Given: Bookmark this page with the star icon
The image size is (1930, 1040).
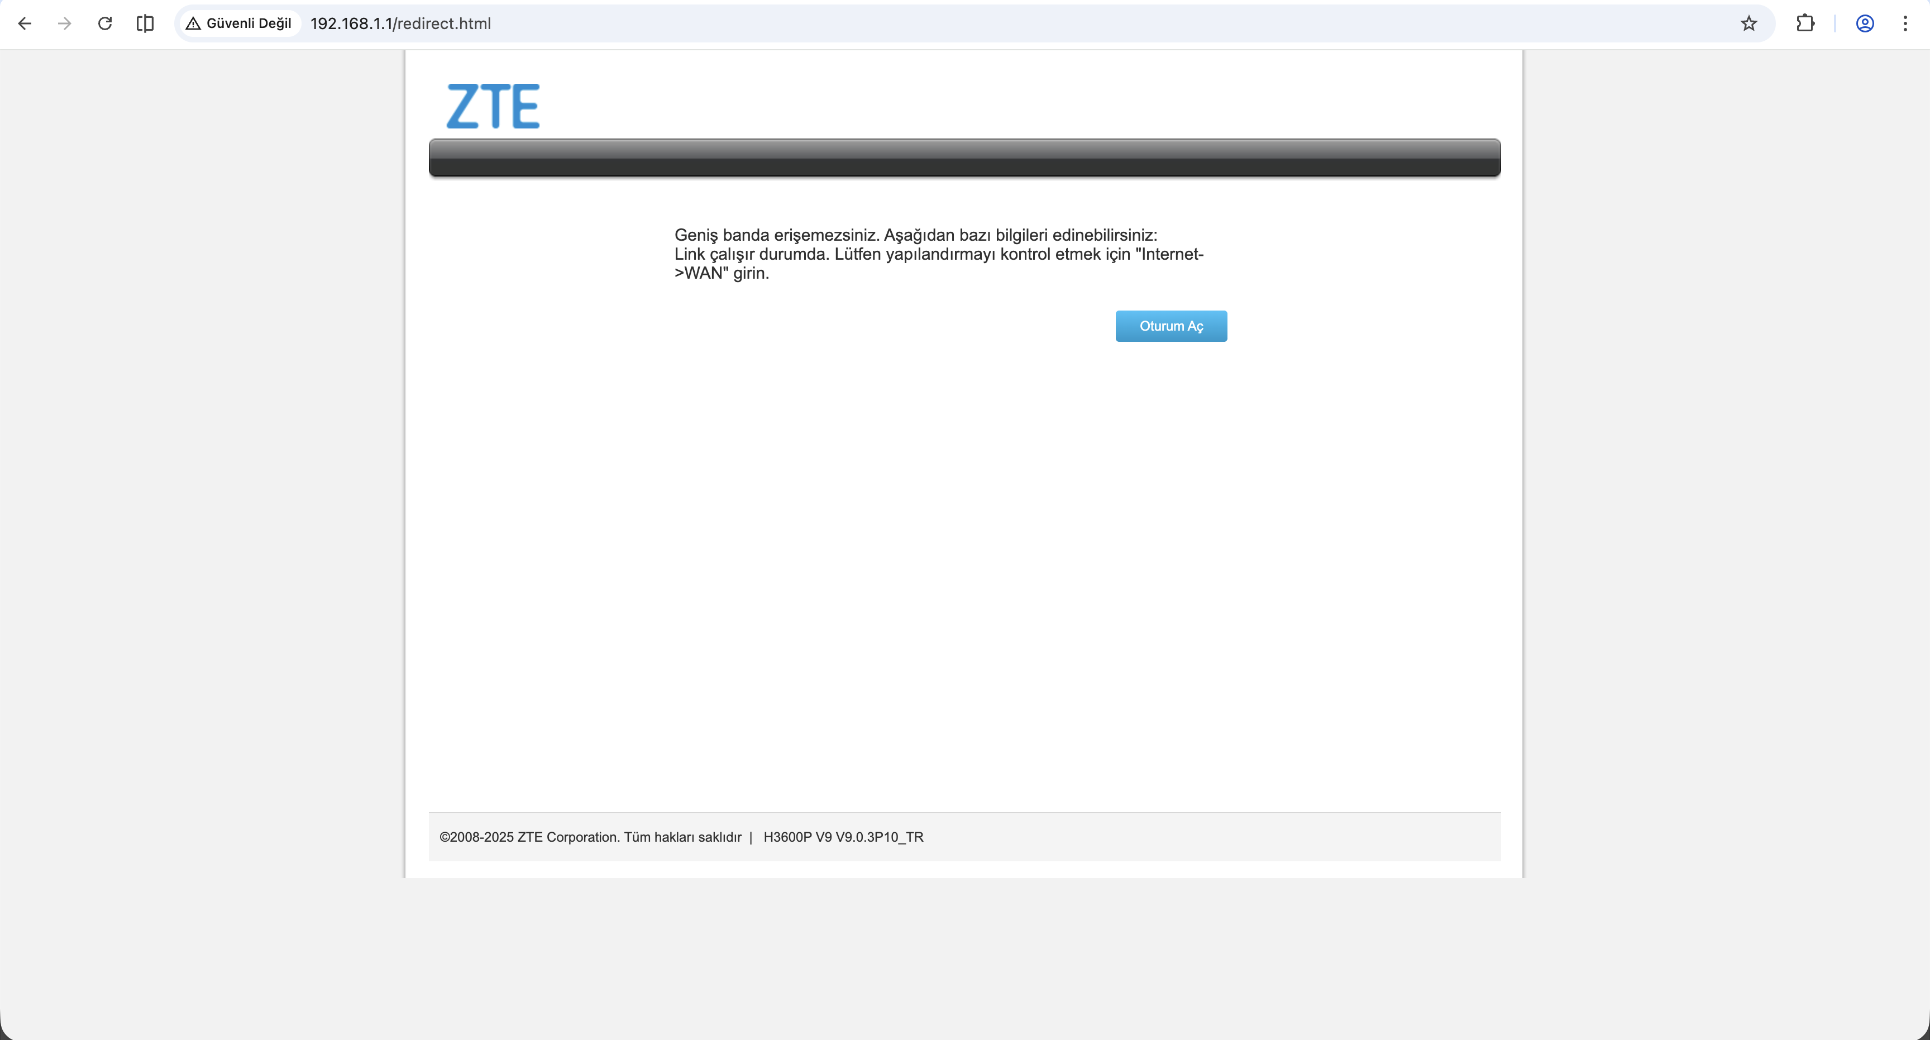Looking at the screenshot, I should click(1749, 23).
